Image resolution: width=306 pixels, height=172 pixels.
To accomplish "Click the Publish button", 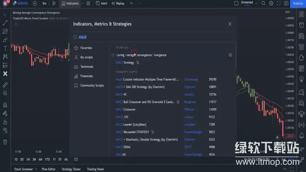I will [x=298, y=3].
